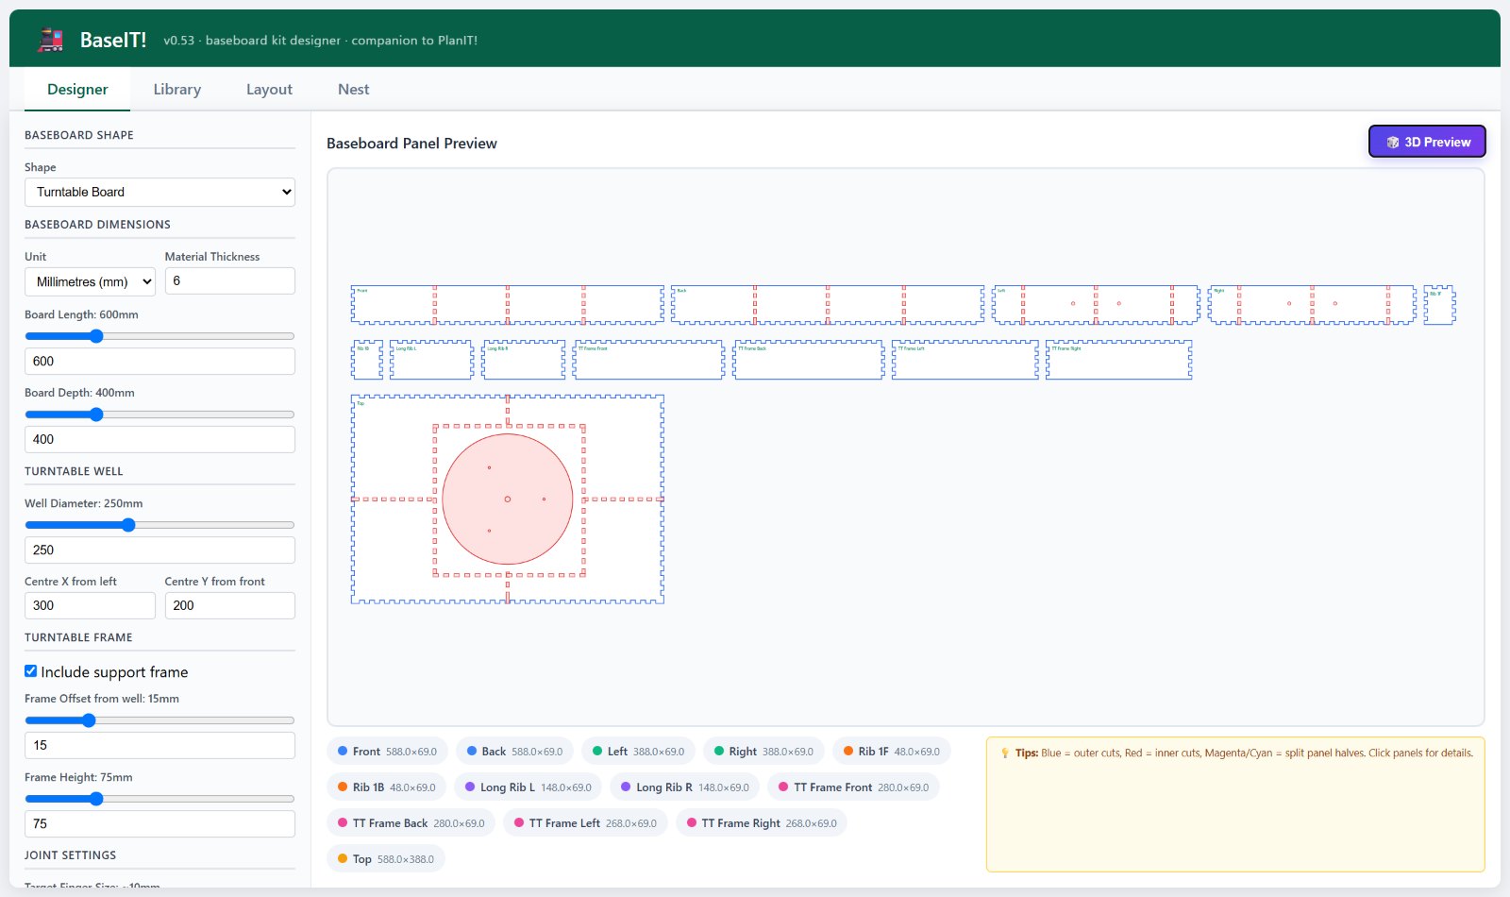Select the Long Rib R panel chip
Screen dimensions: 1510x897
pos(684,787)
